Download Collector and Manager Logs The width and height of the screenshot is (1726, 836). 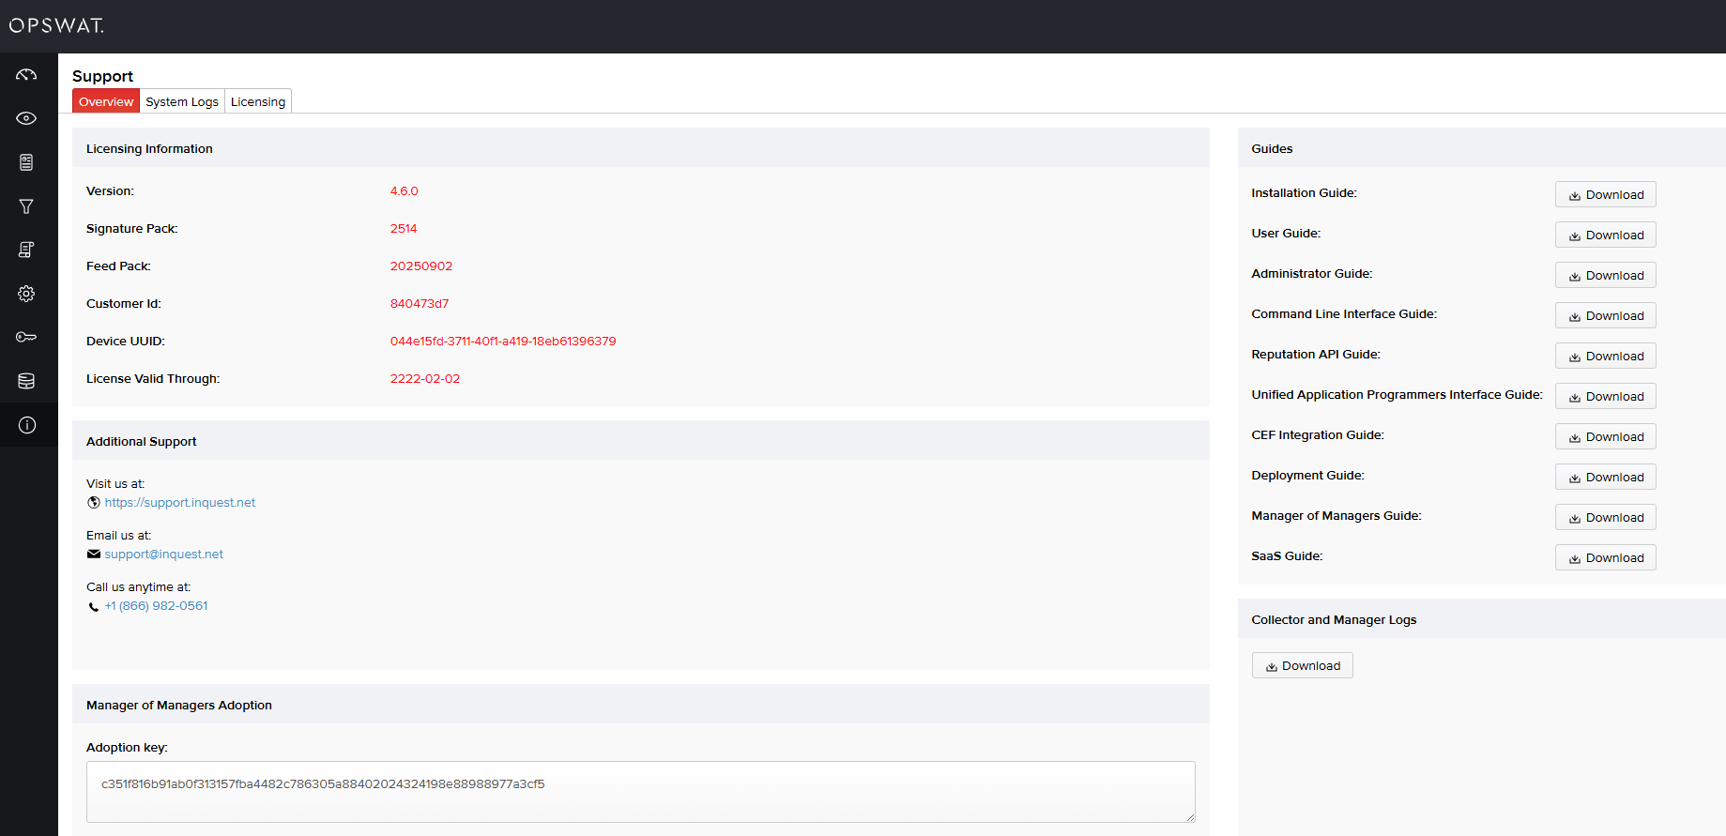1302,665
